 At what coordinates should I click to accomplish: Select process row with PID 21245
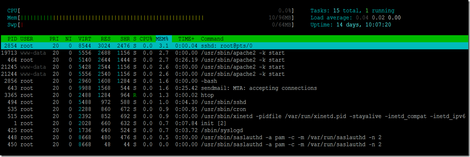235,67
